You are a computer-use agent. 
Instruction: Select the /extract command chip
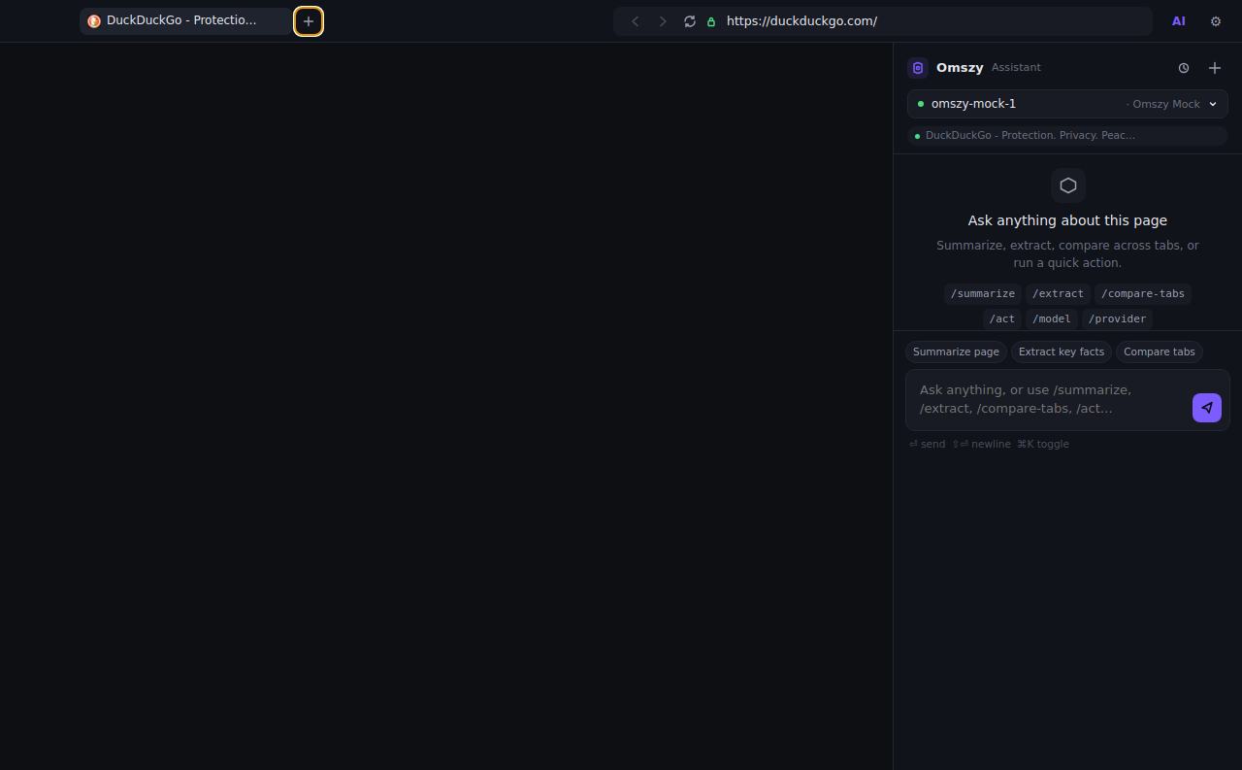click(x=1058, y=294)
